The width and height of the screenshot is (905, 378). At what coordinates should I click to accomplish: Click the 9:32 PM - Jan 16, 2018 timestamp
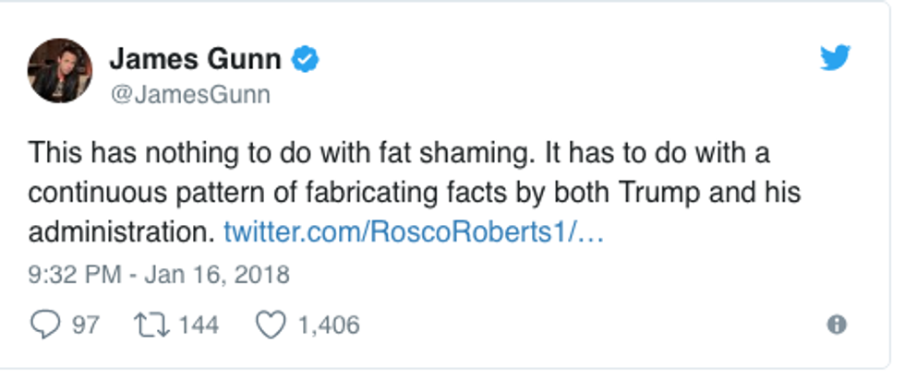[158, 275]
